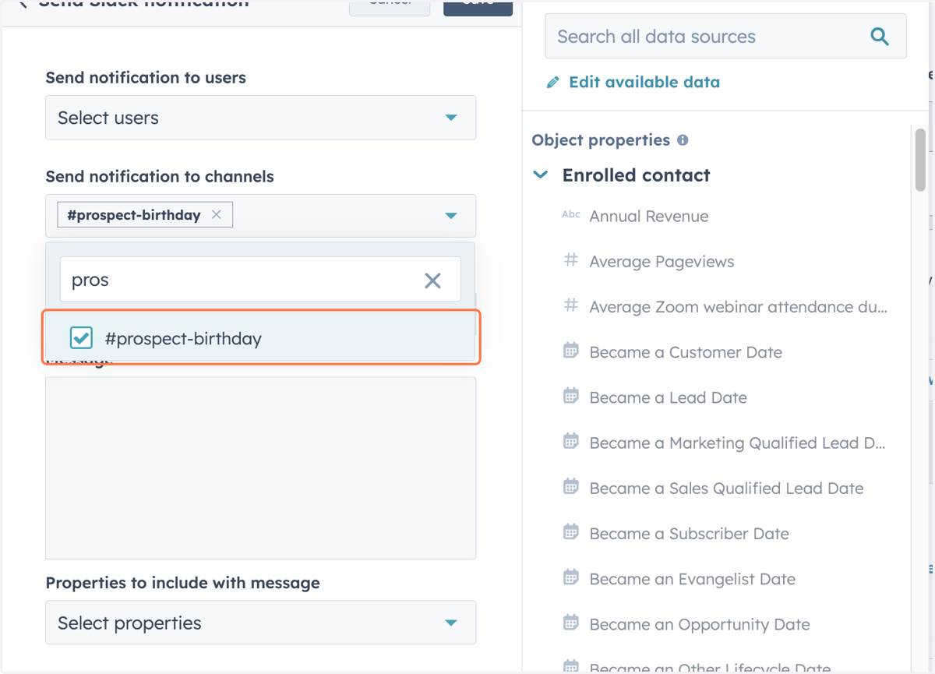Click the search magnifier icon in data sources
This screenshot has width=935, height=674.
click(x=880, y=37)
